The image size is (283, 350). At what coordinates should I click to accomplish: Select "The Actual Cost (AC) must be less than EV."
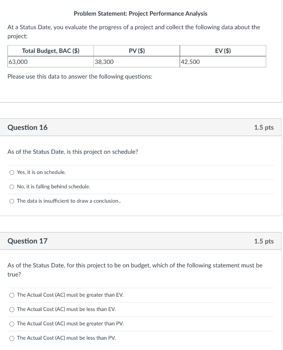coord(11,309)
